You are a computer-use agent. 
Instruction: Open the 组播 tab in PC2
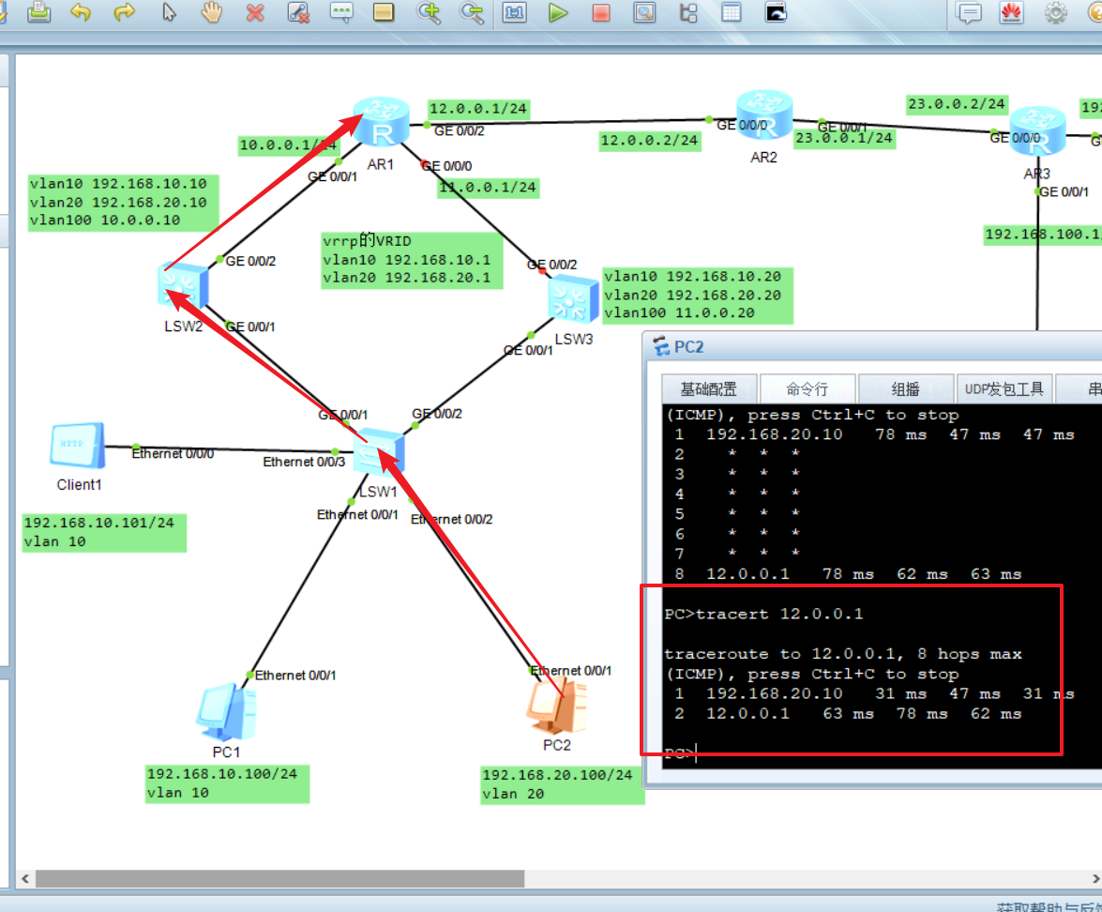(905, 388)
